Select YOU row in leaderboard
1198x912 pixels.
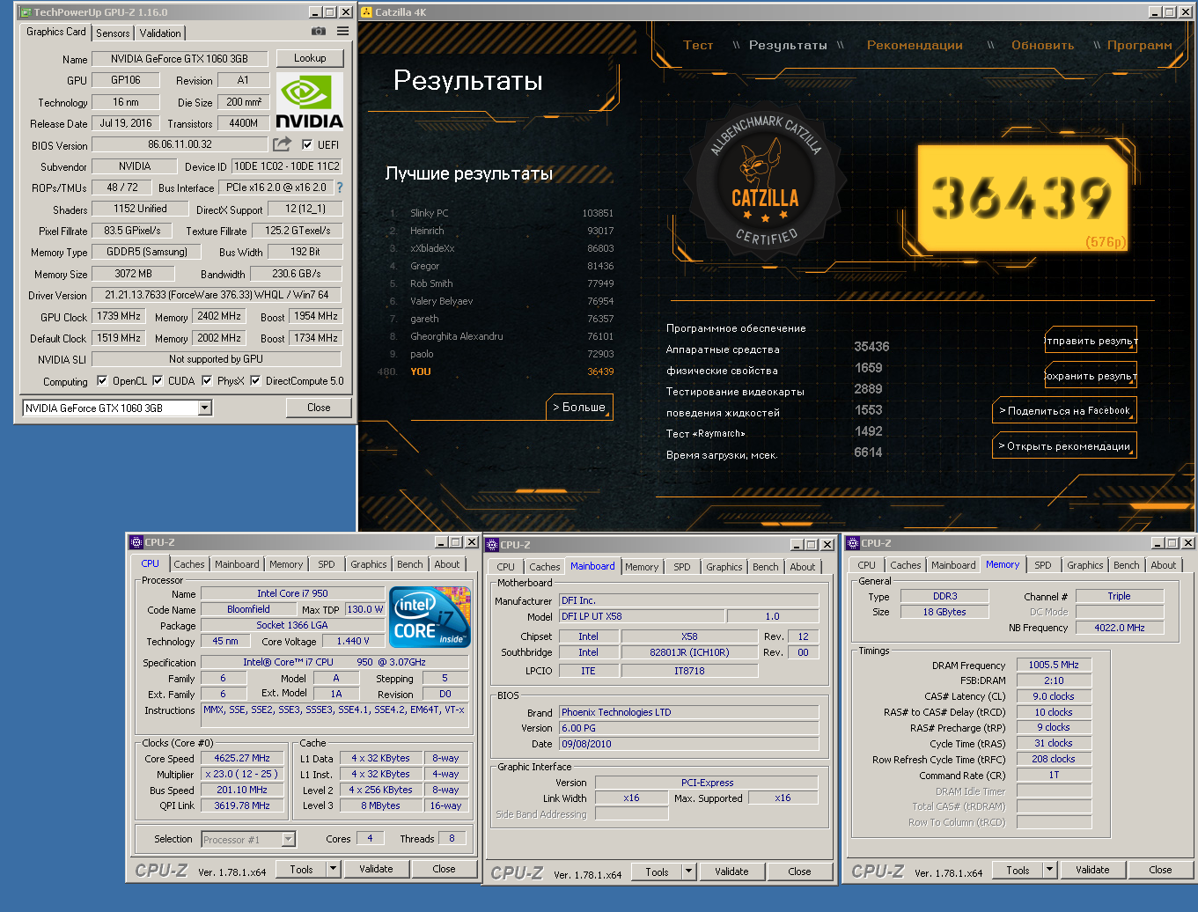click(497, 371)
